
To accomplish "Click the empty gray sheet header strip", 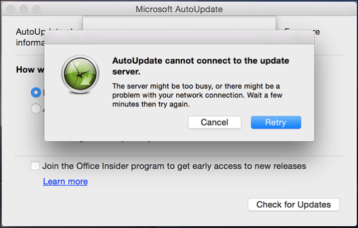I will (x=179, y=37).
